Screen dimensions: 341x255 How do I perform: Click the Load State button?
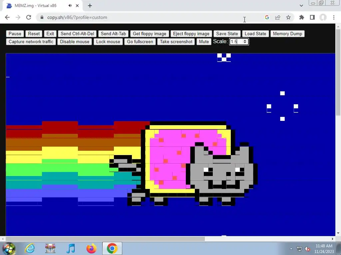255,34
